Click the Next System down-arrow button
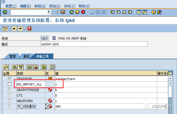The height and width of the screenshot is (114, 177). [x=20, y=29]
